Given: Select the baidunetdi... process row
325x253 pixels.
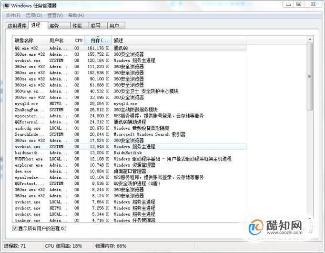Looking at the screenshot, I should (x=130, y=153).
